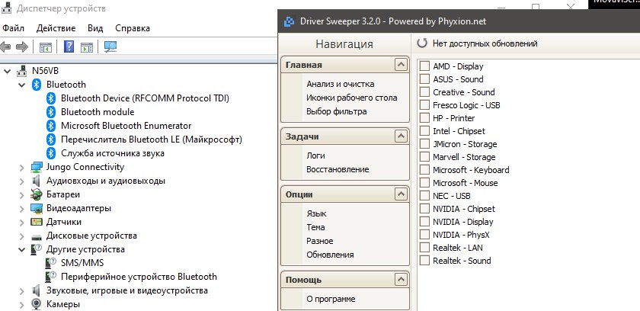Select Перечислитель Bluetooth LE (Майкрософт)

click(152, 139)
